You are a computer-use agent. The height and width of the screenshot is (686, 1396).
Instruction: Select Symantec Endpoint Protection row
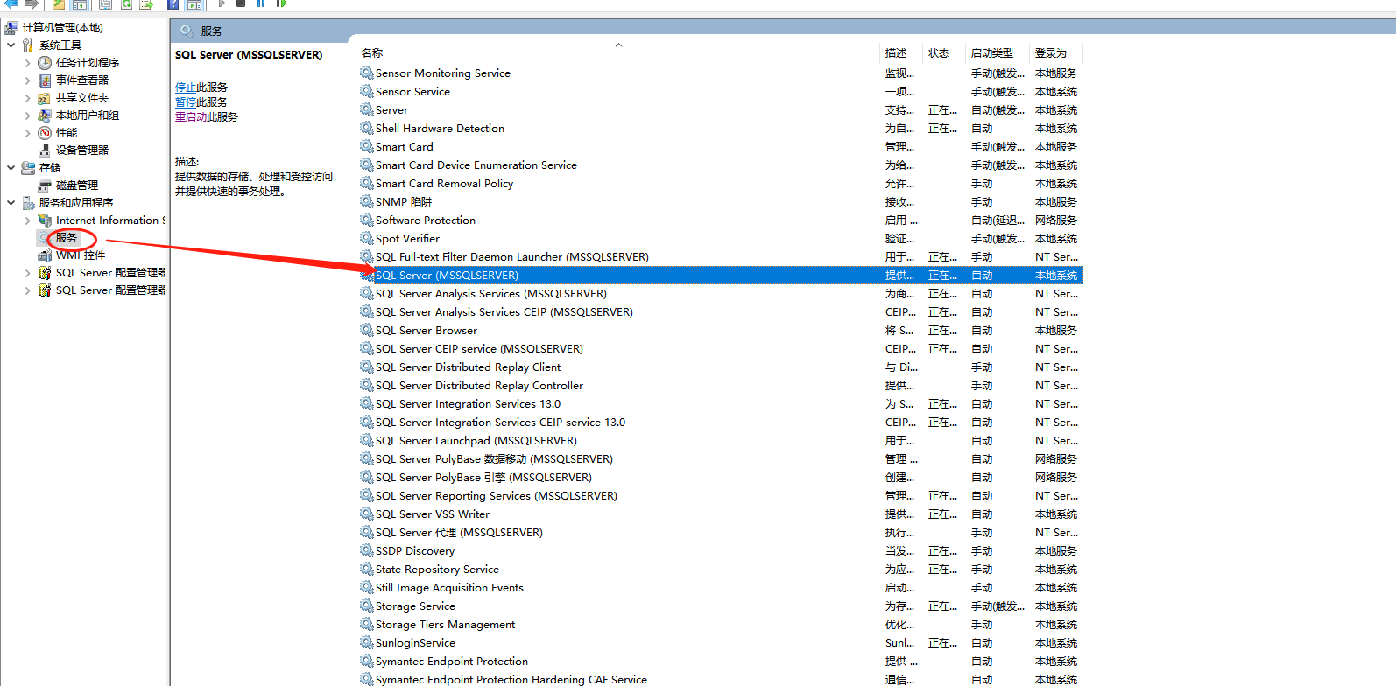point(721,661)
